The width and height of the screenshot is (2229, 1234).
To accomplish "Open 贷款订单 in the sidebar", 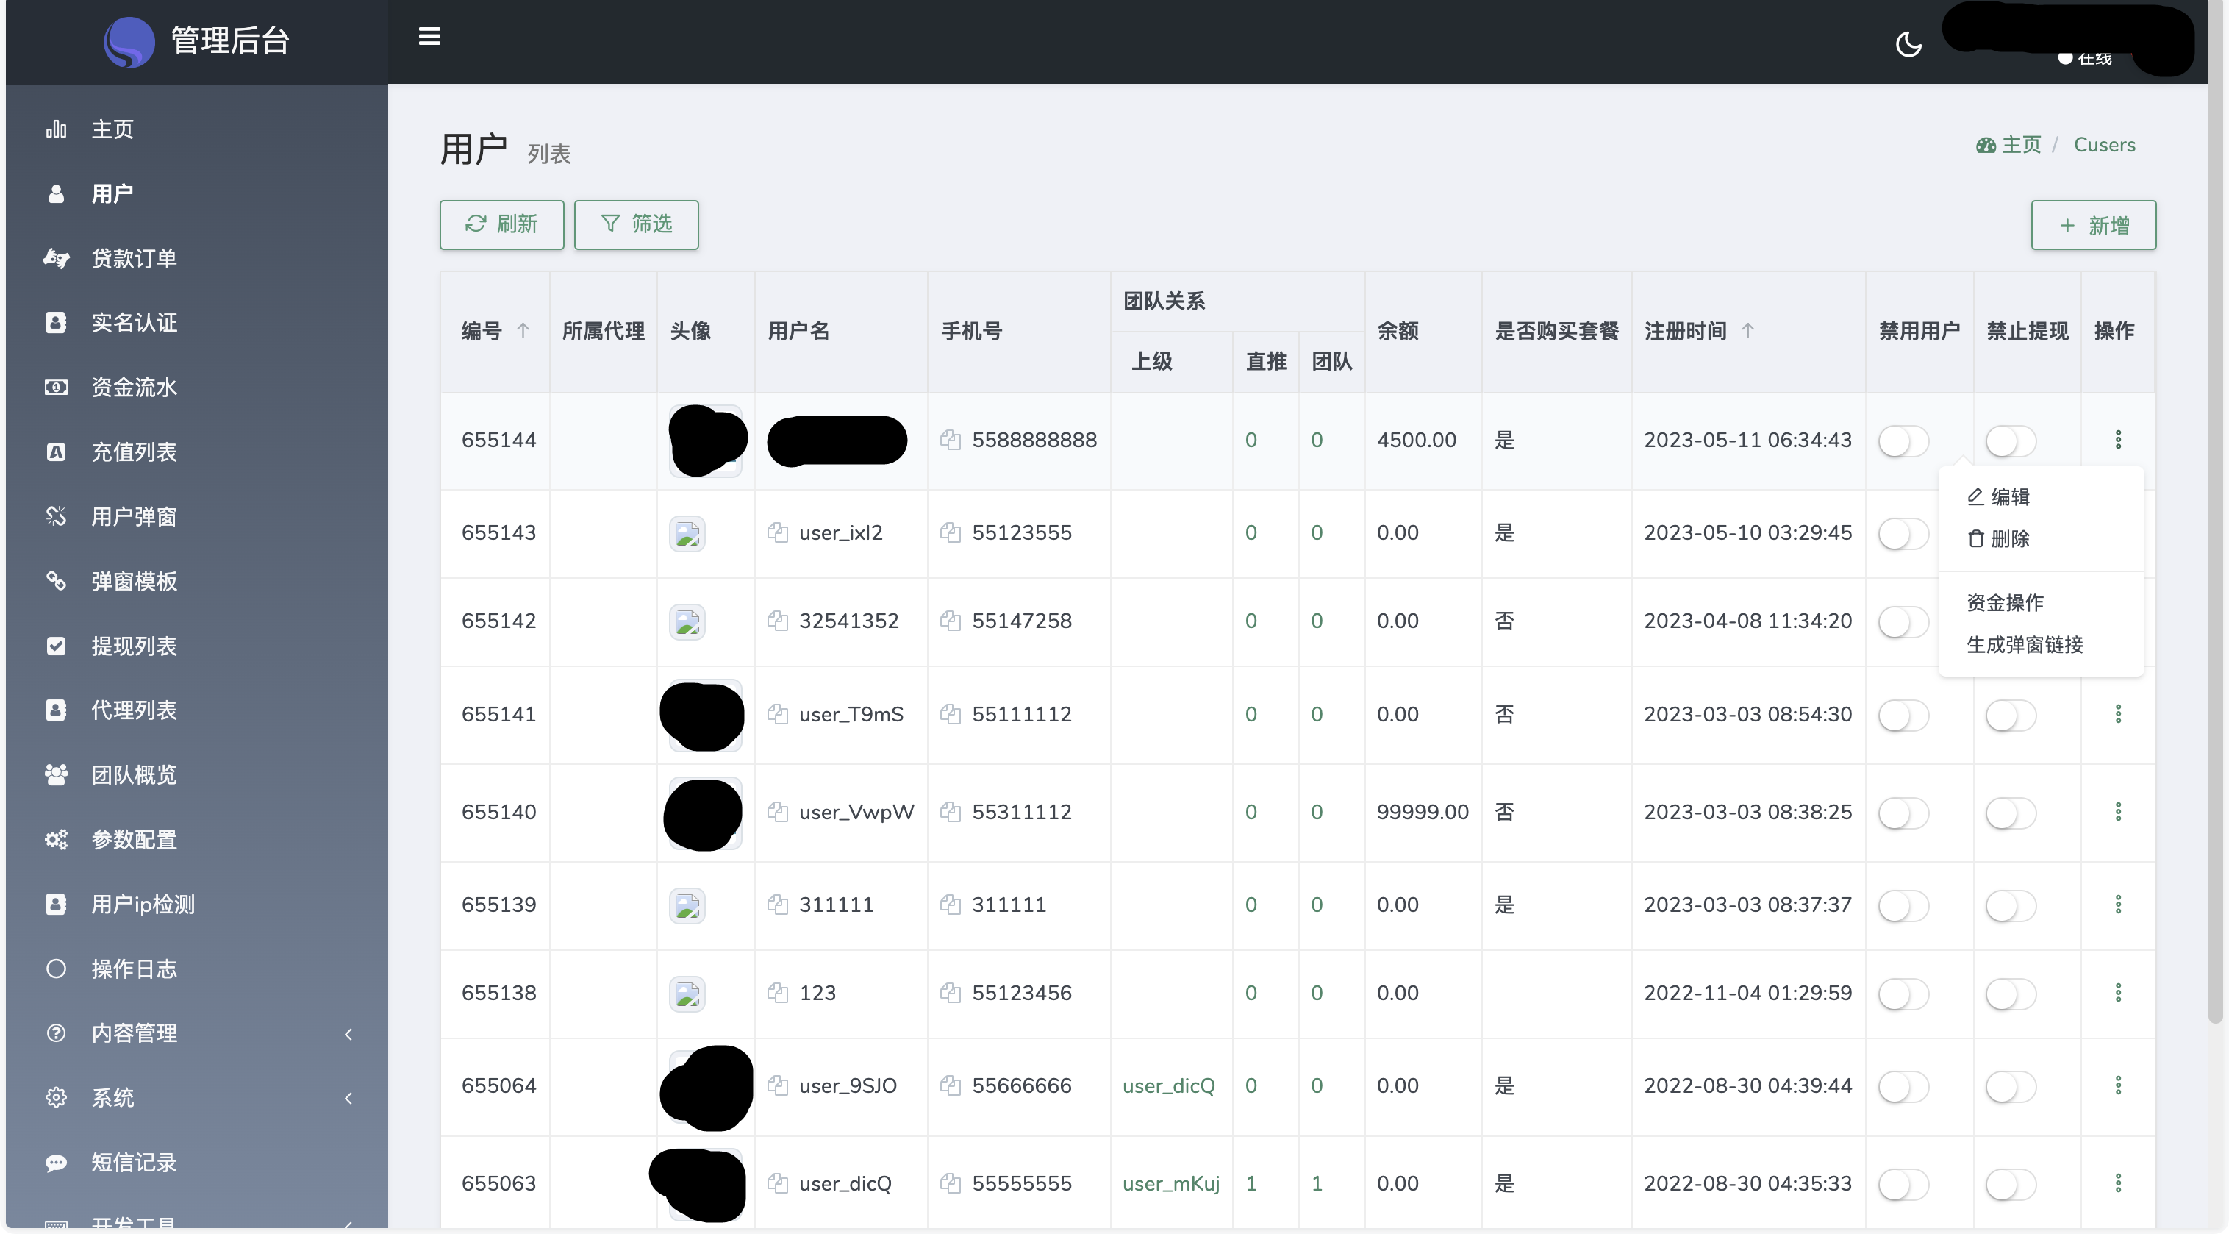I will pos(134,258).
